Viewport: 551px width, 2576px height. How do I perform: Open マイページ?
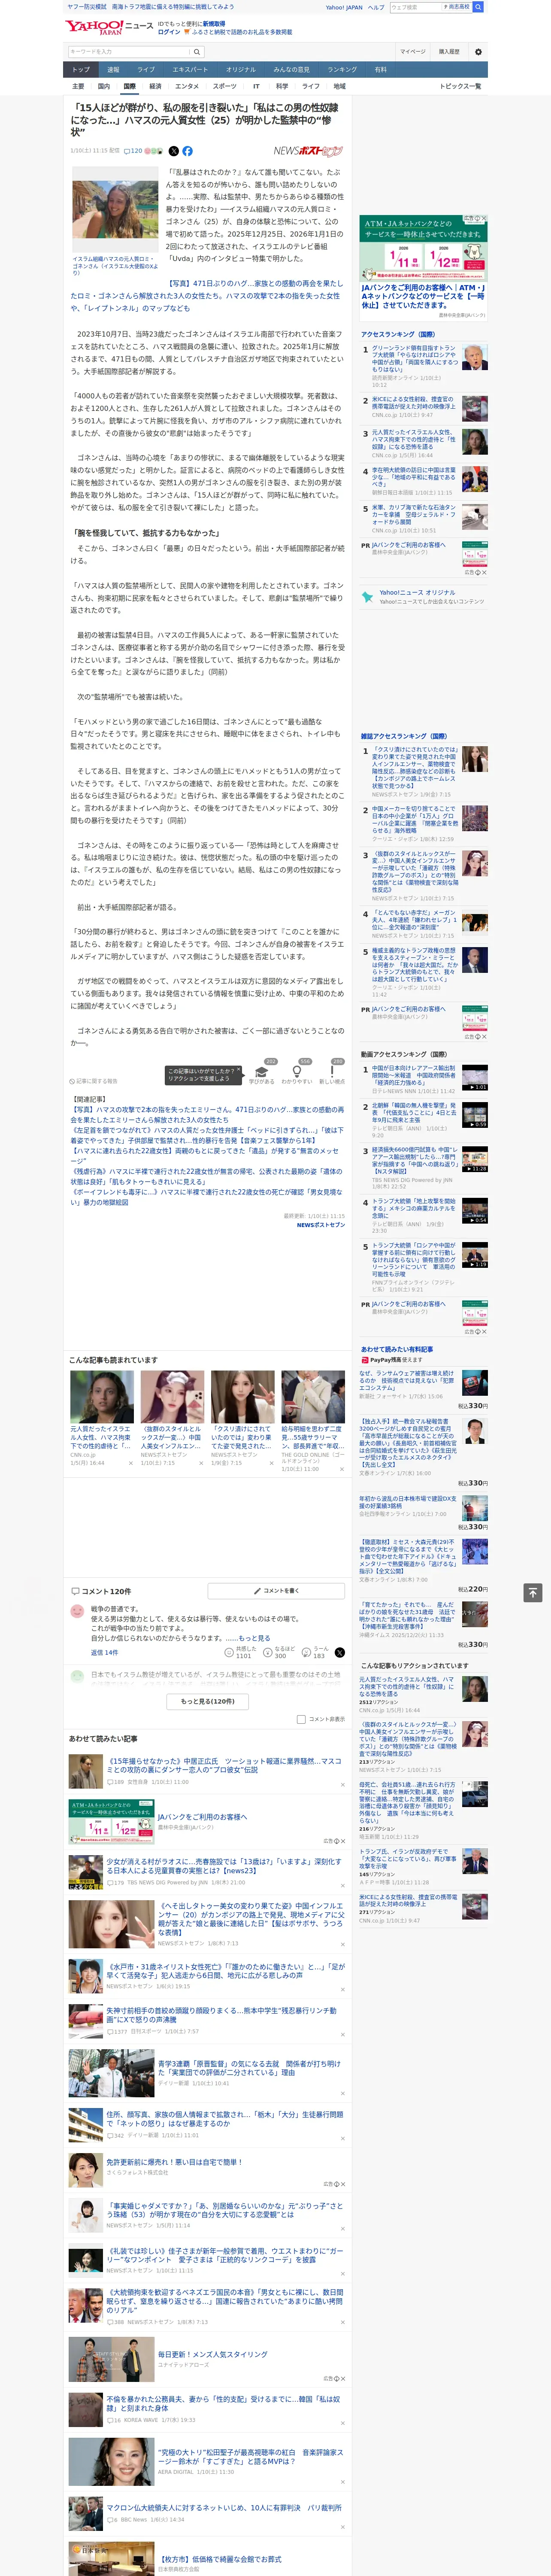[x=412, y=51]
